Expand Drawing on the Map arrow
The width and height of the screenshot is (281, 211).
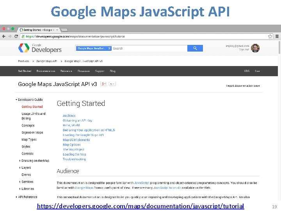point(20,161)
